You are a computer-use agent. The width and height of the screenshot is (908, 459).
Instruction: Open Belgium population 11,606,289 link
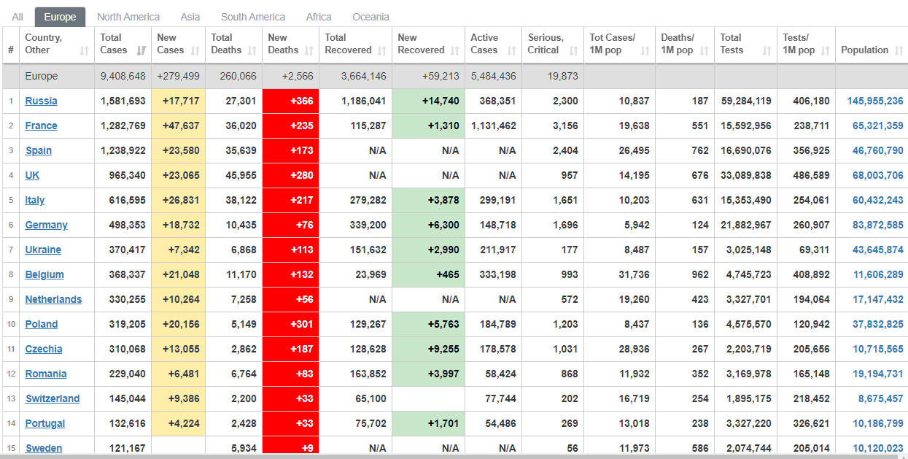(x=878, y=274)
